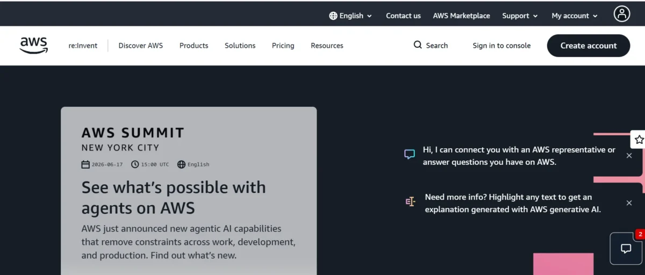The width and height of the screenshot is (645, 275).
Task: Click the bookmark star icon
Action: coord(639,140)
